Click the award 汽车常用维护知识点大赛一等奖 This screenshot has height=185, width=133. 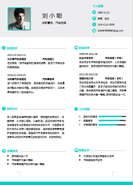tap(28, 164)
